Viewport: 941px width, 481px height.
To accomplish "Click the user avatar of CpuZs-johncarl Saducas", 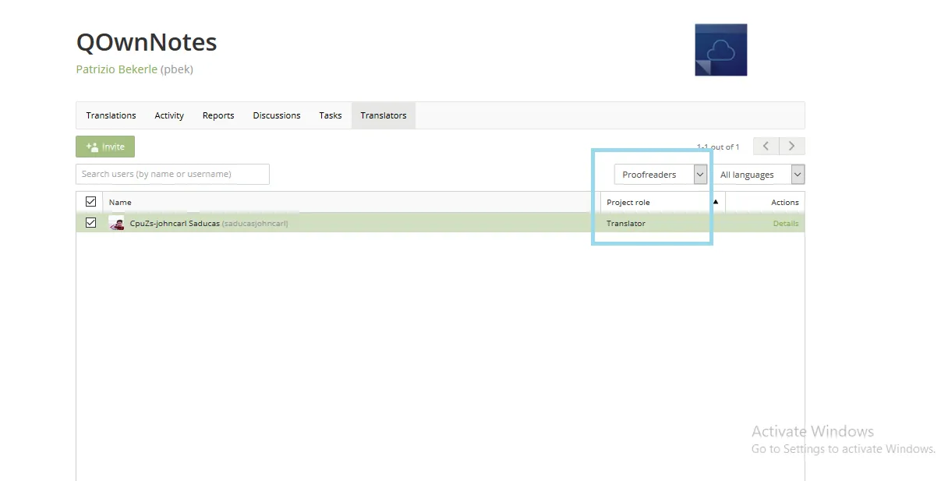I will point(116,224).
